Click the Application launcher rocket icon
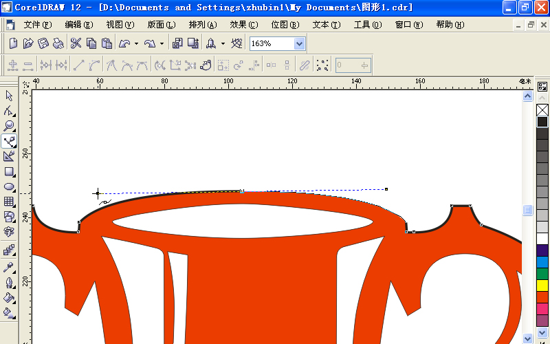Image resolution: width=550 pixels, height=344 pixels. pyautogui.click(x=211, y=43)
